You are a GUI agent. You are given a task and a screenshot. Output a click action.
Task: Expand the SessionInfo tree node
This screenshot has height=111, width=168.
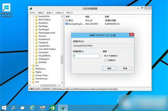coord(33,16)
